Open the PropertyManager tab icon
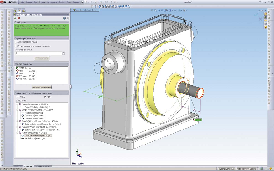 pyautogui.click(x=19, y=11)
